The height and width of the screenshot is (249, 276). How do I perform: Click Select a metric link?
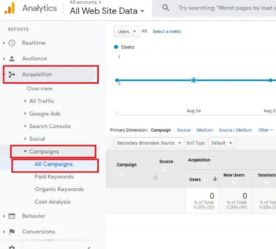pos(167,31)
